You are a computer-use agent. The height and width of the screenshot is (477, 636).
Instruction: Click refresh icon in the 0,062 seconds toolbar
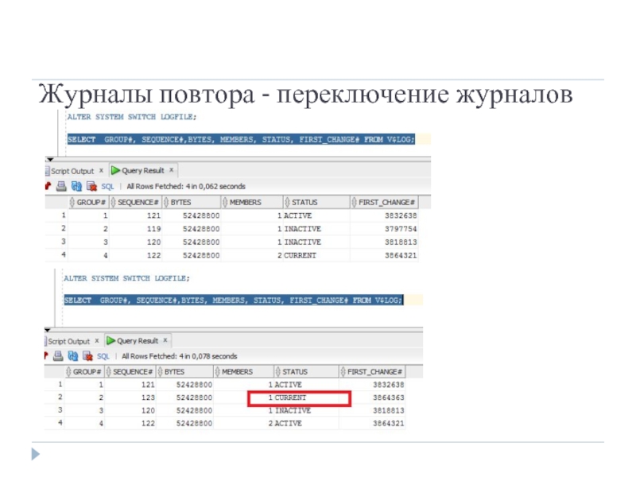76,186
